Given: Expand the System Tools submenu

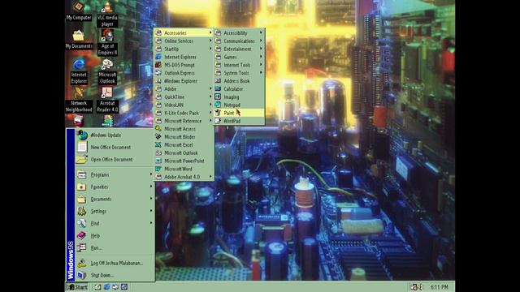Looking at the screenshot, I should click(239, 73).
